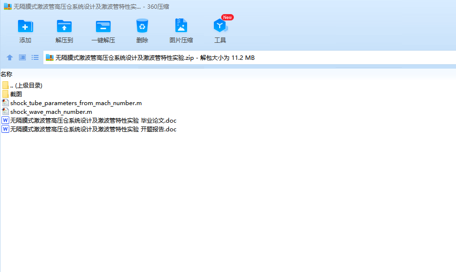Image resolution: width=456 pixels, height=272 pixels.
Task: Click the icon of shock_wave_mach_number.m
Action: tap(5, 111)
